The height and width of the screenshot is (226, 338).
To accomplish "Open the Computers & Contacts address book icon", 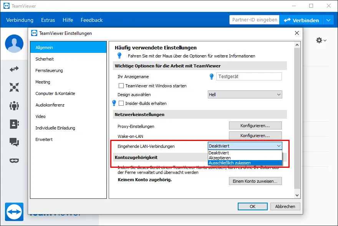I will coord(14,124).
